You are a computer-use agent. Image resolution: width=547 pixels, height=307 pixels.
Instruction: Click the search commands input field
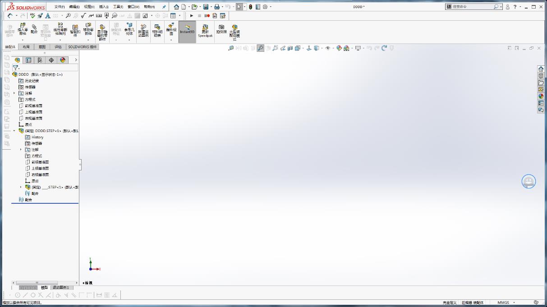(473, 7)
